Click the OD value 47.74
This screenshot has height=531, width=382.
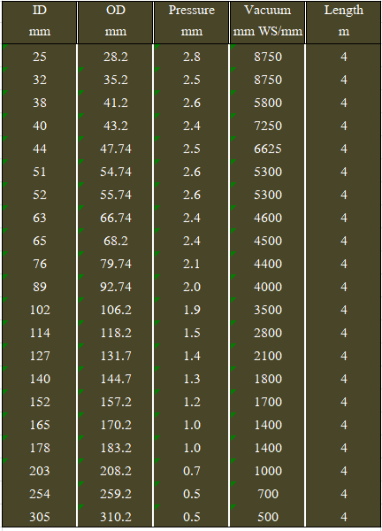pos(115,149)
